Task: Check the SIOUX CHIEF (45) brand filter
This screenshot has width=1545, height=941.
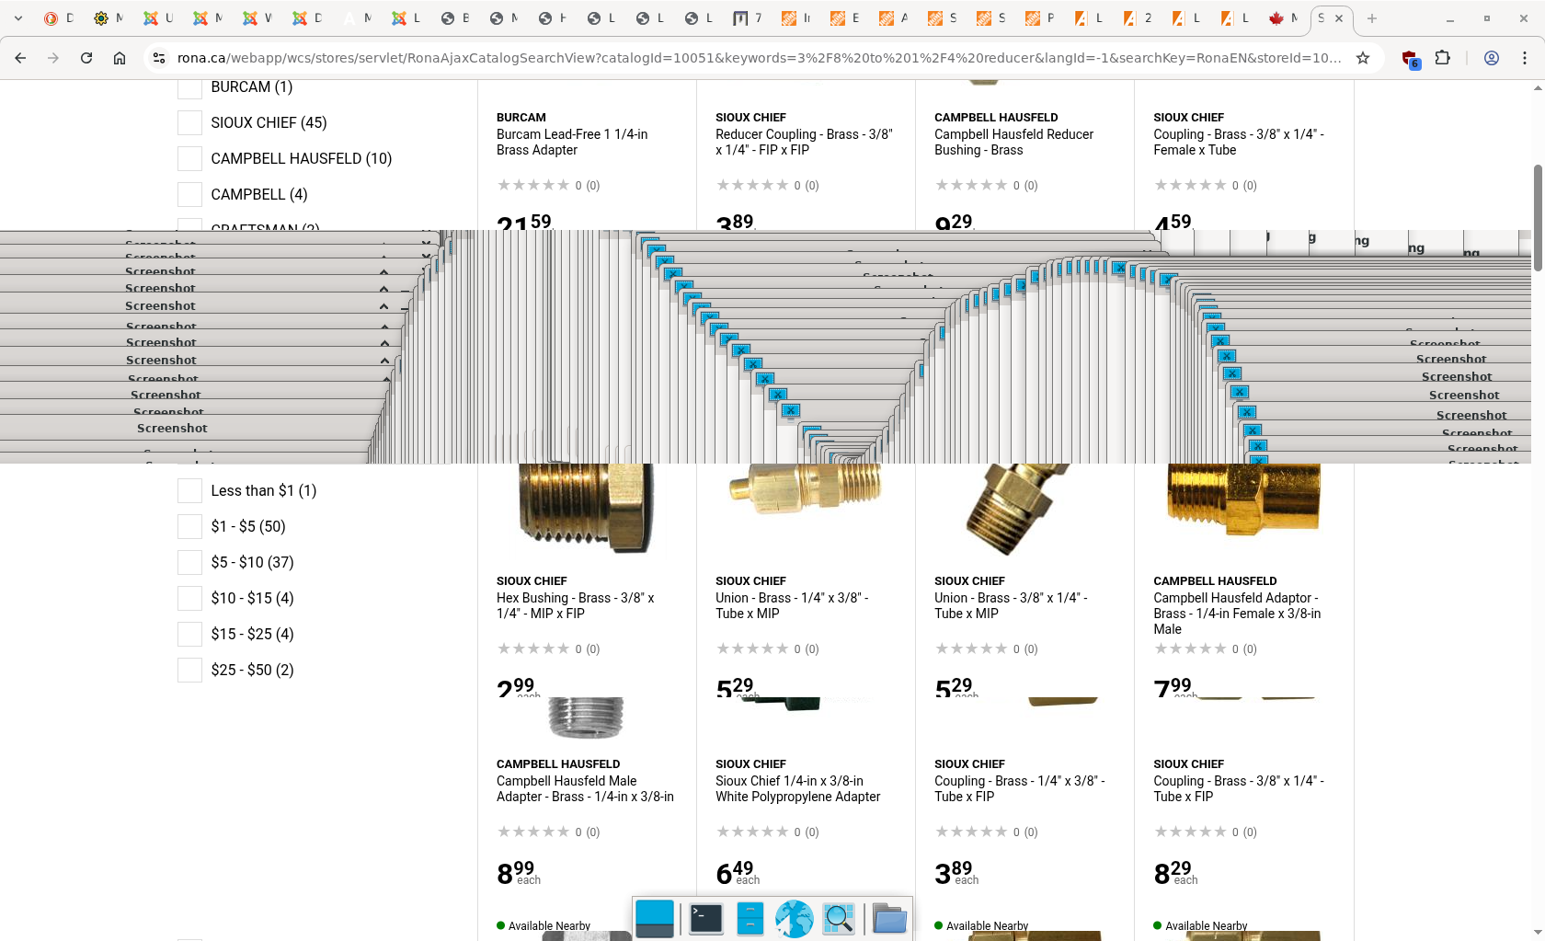Action: (x=189, y=122)
